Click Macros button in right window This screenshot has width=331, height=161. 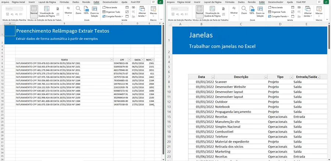319,11
